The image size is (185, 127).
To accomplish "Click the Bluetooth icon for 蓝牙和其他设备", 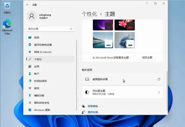I will (x=30, y=45).
